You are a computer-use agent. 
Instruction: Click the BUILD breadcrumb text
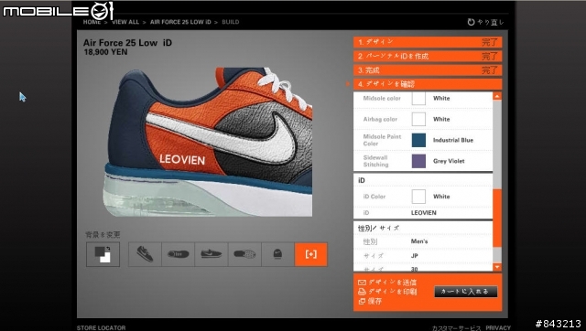point(231,22)
